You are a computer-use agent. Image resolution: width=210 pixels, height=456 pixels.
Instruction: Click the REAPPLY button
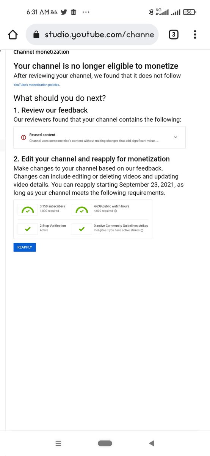(x=25, y=247)
